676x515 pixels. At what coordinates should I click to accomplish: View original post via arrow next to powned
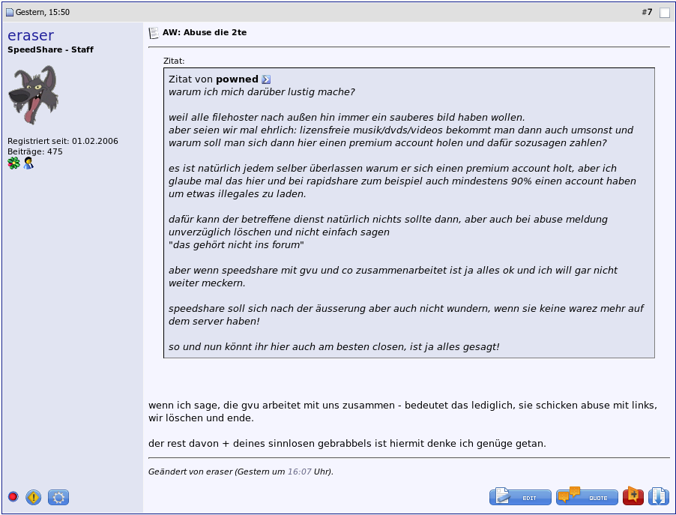266,79
